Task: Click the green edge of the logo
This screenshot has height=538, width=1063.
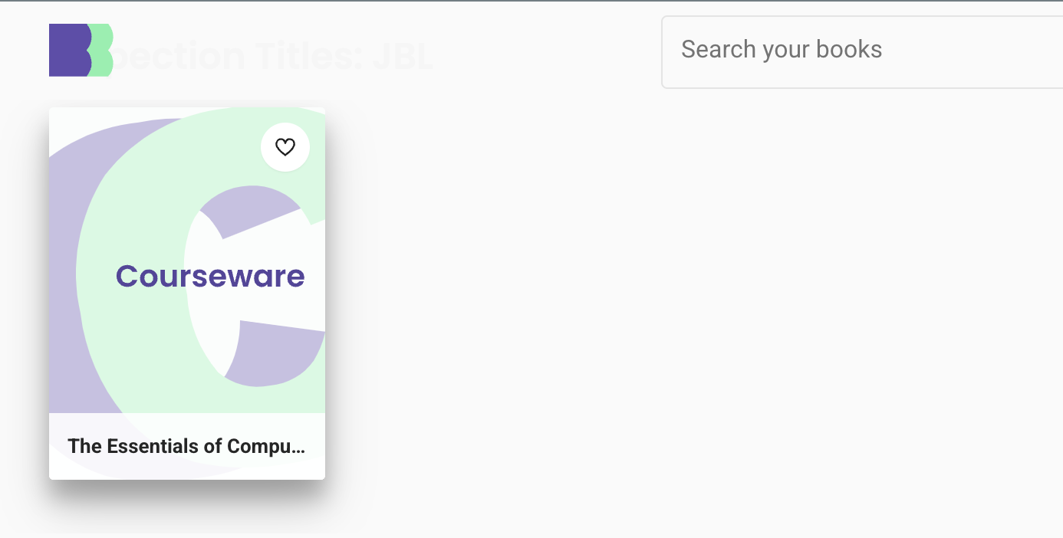Action: tap(104, 50)
